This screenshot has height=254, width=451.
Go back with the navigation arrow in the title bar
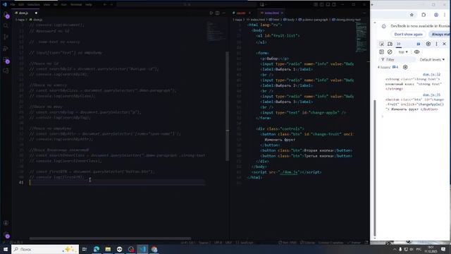click(x=105, y=5)
